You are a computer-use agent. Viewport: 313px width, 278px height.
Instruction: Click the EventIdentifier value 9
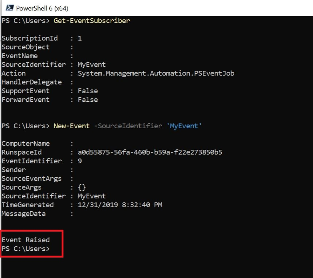click(x=80, y=161)
